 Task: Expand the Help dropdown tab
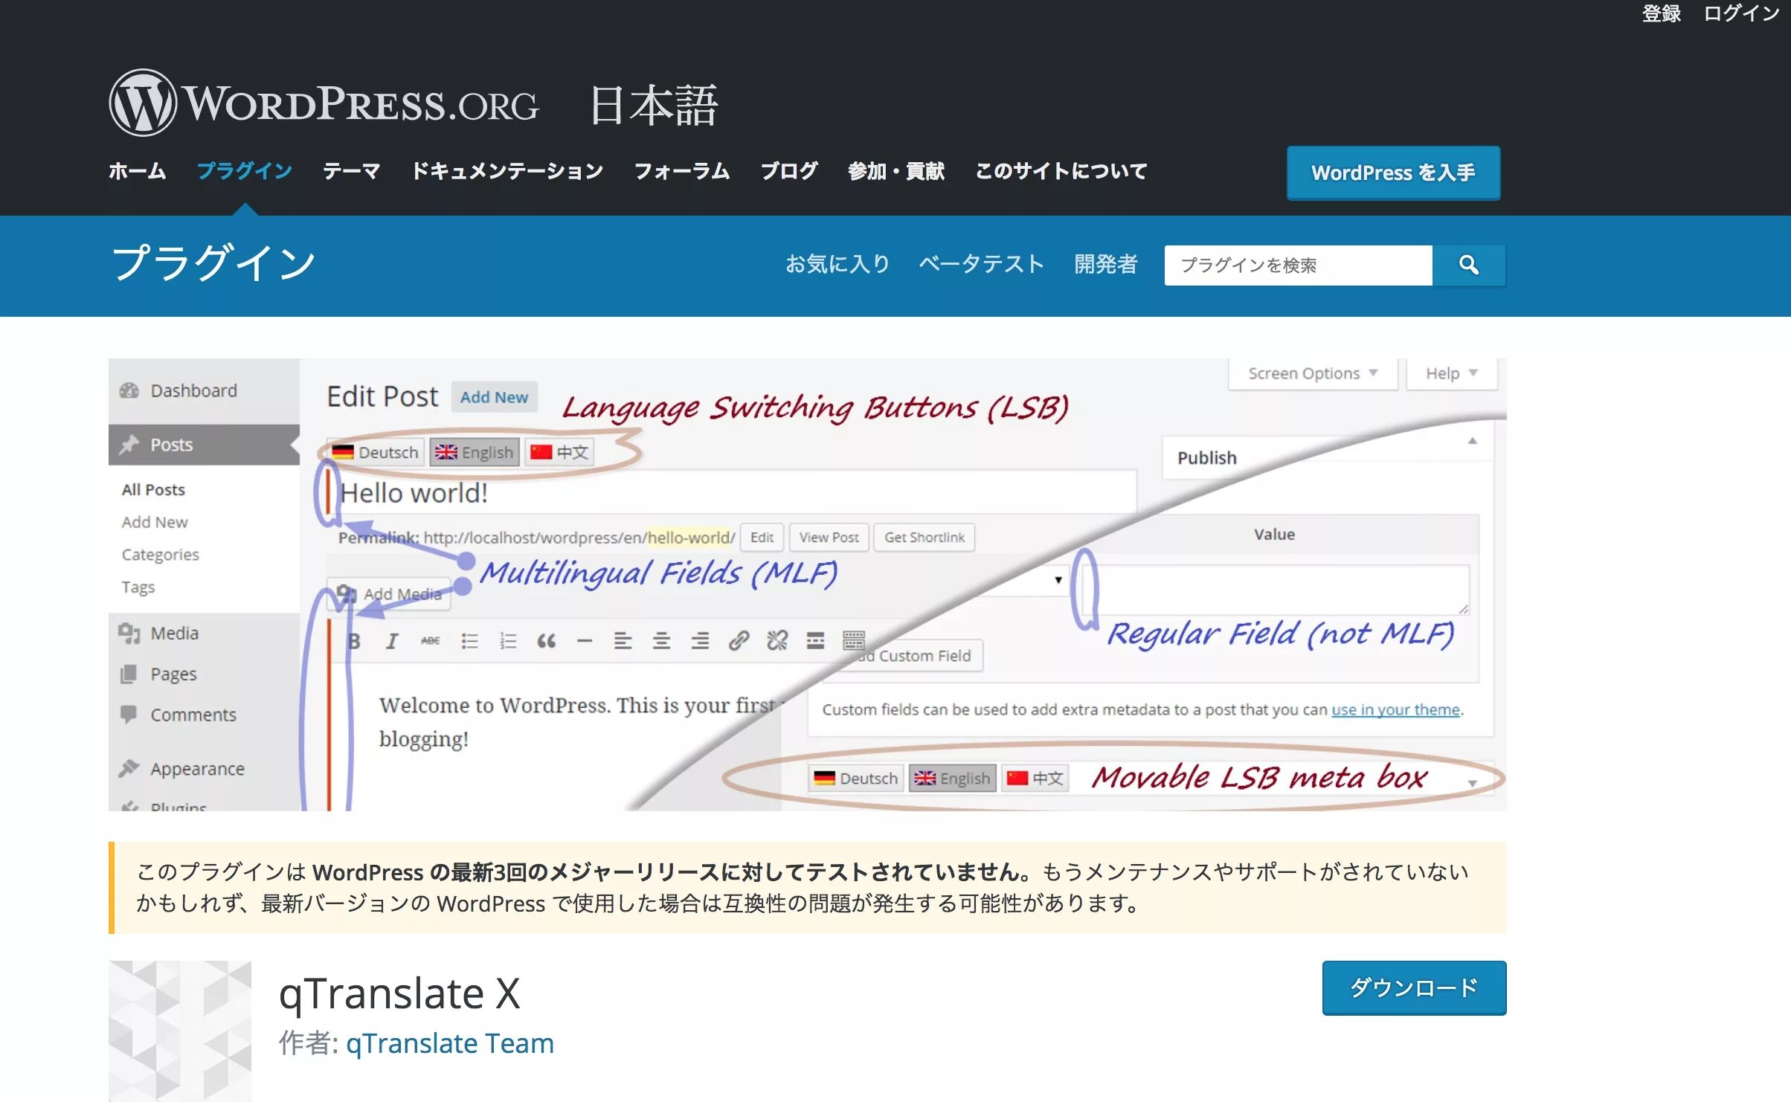coord(1450,373)
